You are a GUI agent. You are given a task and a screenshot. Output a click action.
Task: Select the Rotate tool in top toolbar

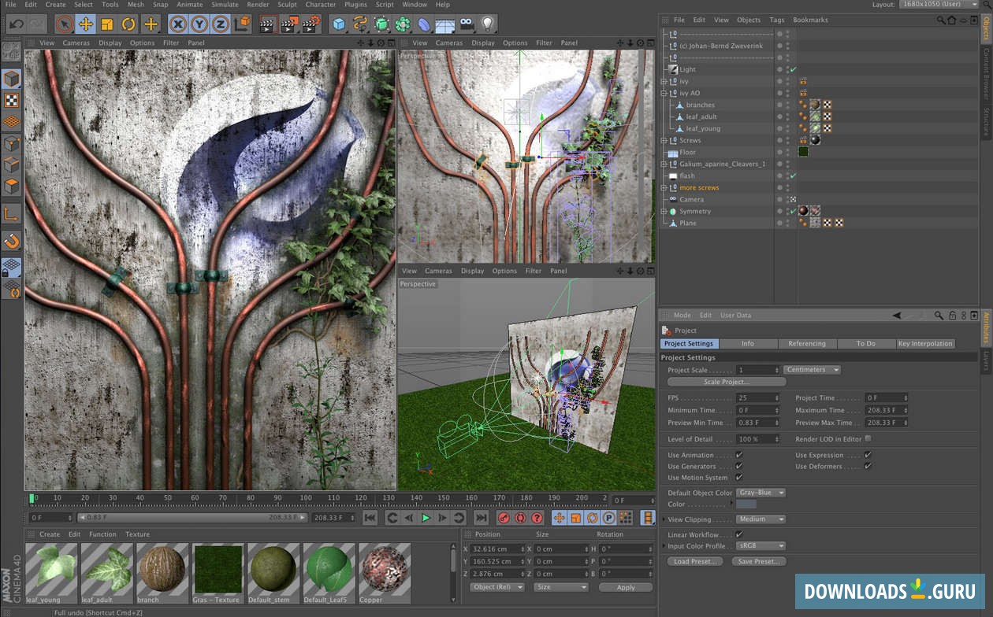[x=128, y=24]
